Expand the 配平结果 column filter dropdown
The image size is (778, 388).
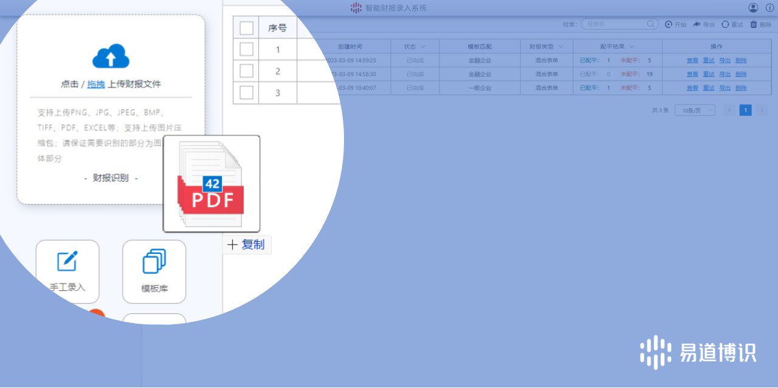click(632, 47)
